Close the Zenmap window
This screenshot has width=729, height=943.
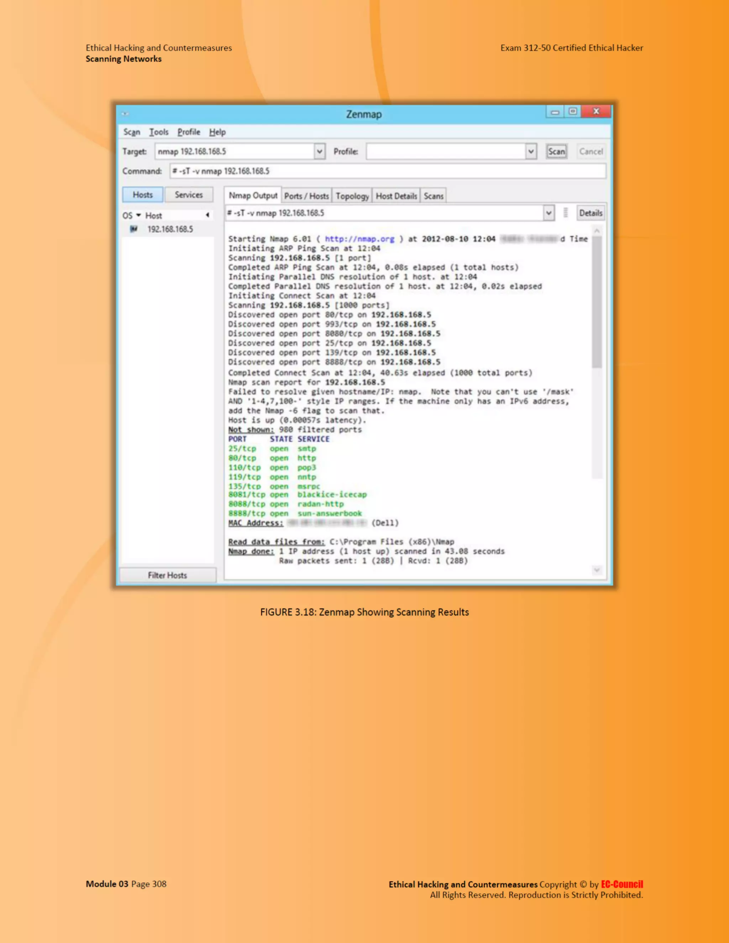click(596, 111)
